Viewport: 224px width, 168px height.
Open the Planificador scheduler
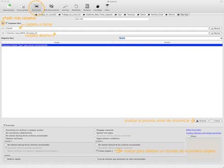(x=76, y=7)
